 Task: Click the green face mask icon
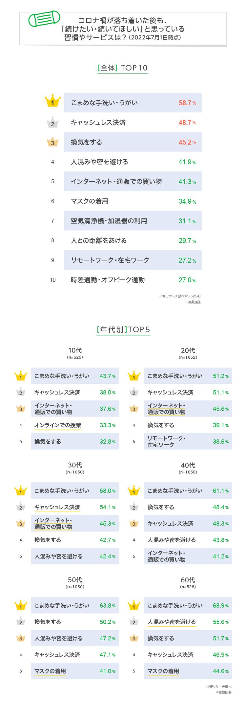coord(44,18)
